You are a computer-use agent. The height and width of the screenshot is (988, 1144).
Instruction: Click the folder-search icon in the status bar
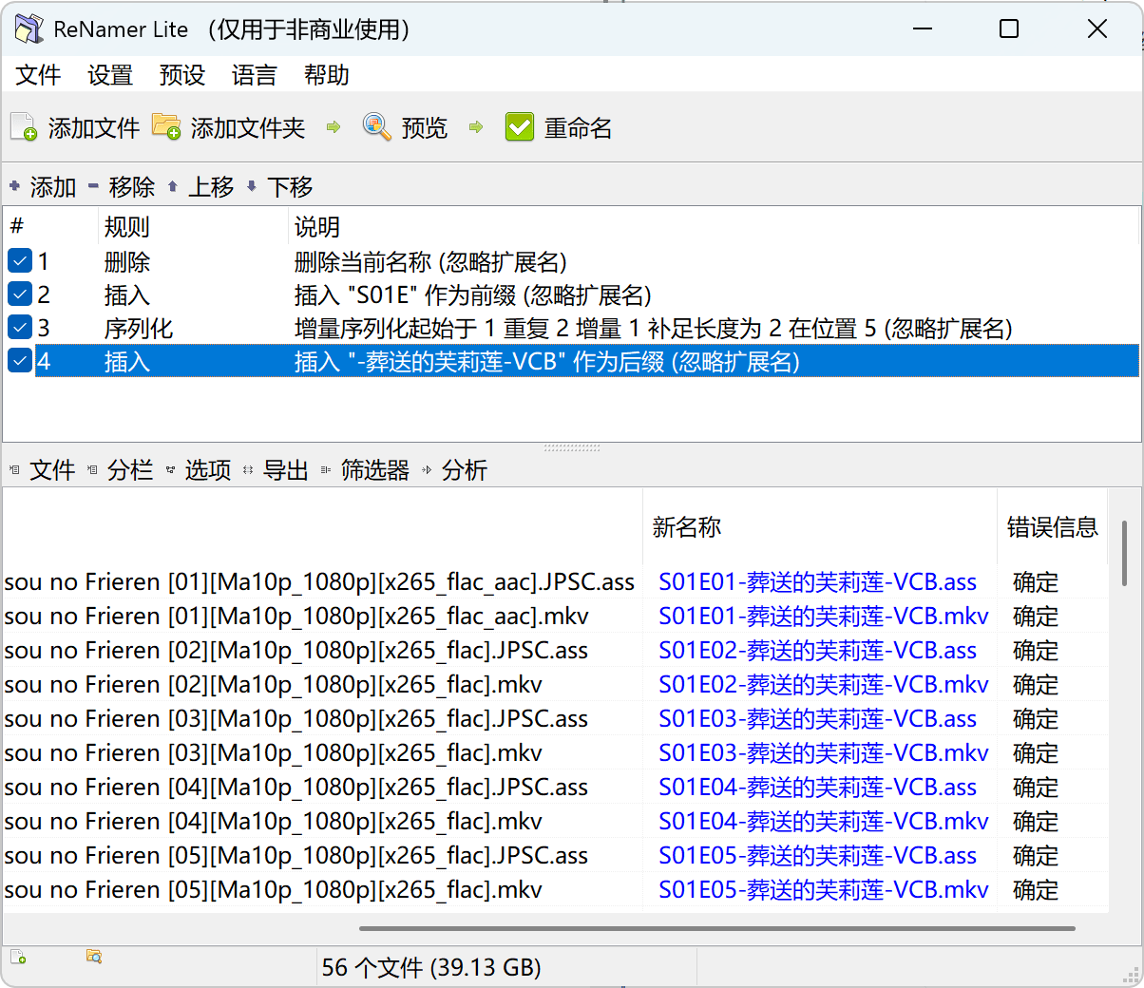[x=93, y=957]
